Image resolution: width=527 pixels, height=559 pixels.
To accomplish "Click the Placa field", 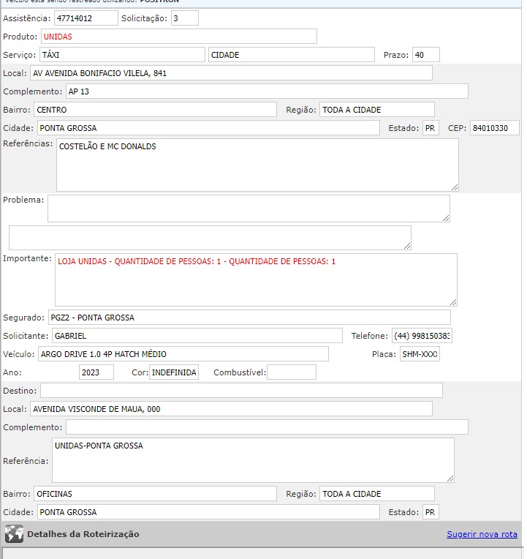I will click(420, 354).
